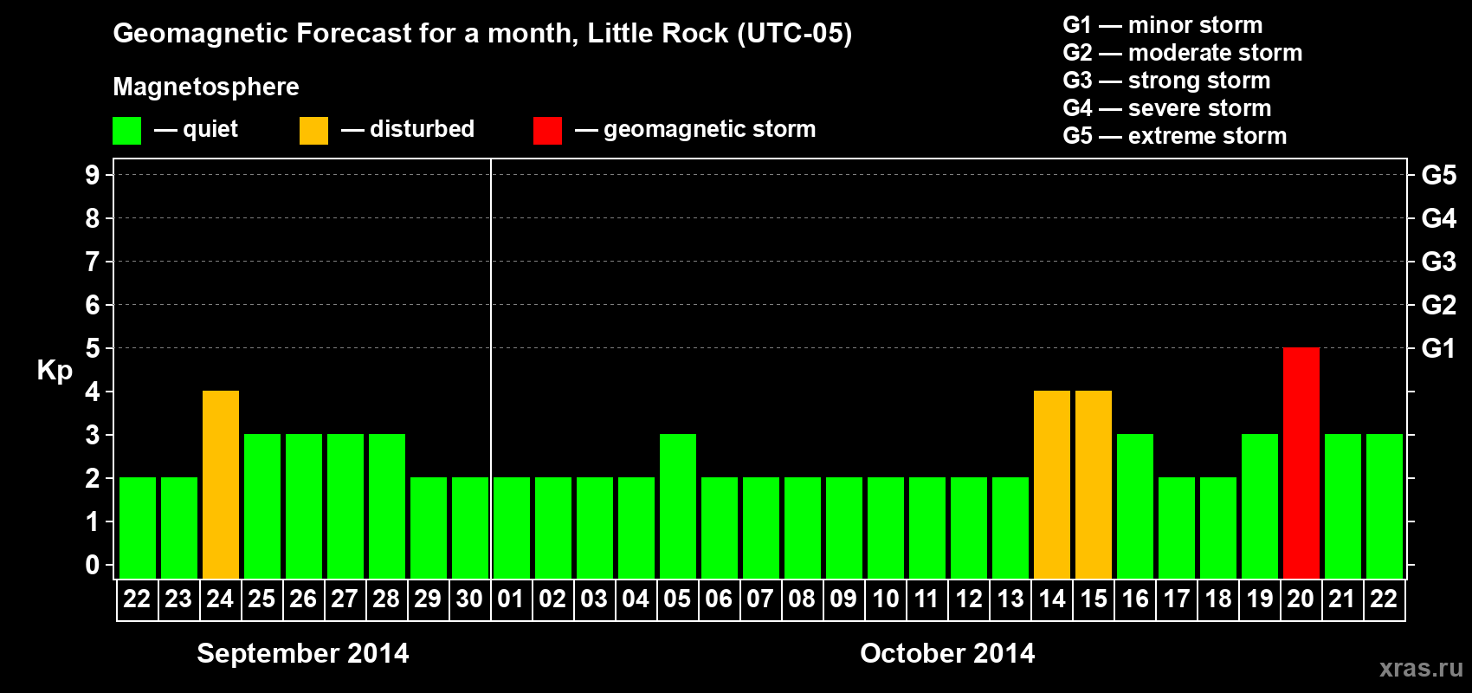The height and width of the screenshot is (693, 1472).
Task: Click date cell 19 in October
Action: 1259,599
